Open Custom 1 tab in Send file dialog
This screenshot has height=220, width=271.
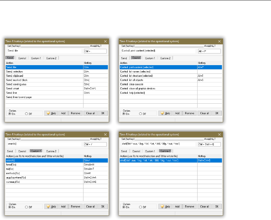pos(36,58)
